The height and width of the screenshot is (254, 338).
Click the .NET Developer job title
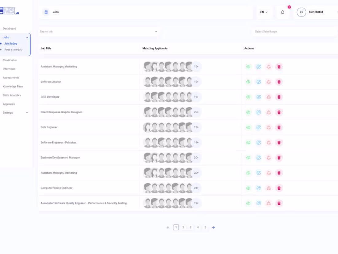click(x=50, y=97)
